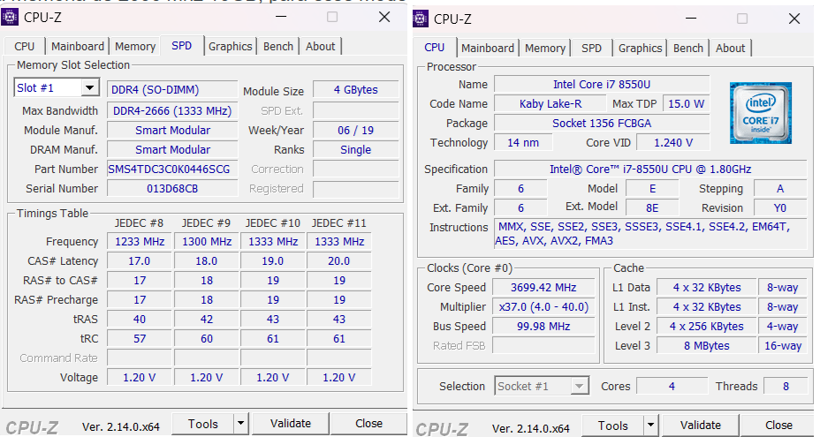Click part number SMS4TDC3C0K0446SCG
This screenshot has height=437, width=820.
[172, 170]
